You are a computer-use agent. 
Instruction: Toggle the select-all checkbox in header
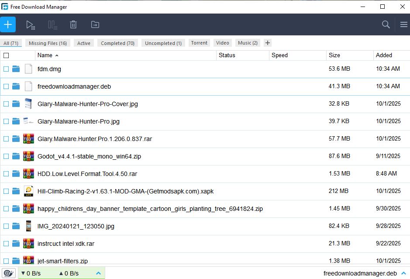(x=6, y=55)
